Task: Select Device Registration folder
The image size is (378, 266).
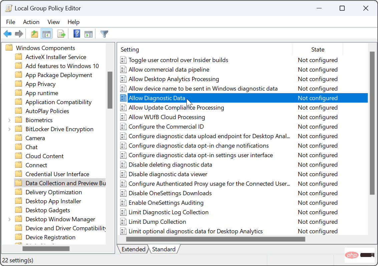Action: click(x=50, y=237)
